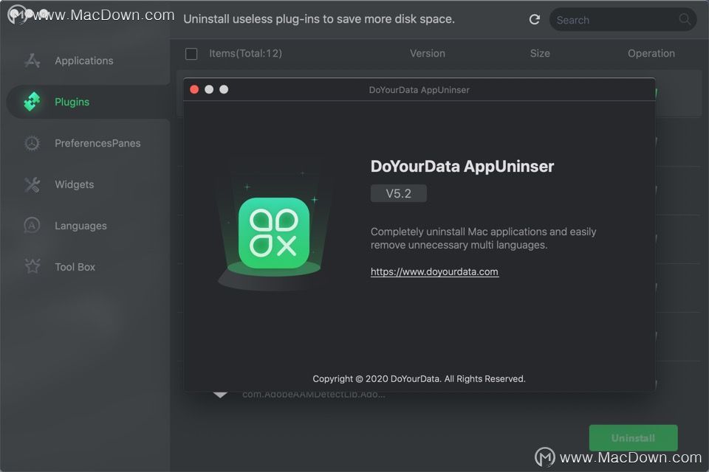The width and height of the screenshot is (709, 472).
Task: Click the green Uninstall button
Action: [x=633, y=437]
